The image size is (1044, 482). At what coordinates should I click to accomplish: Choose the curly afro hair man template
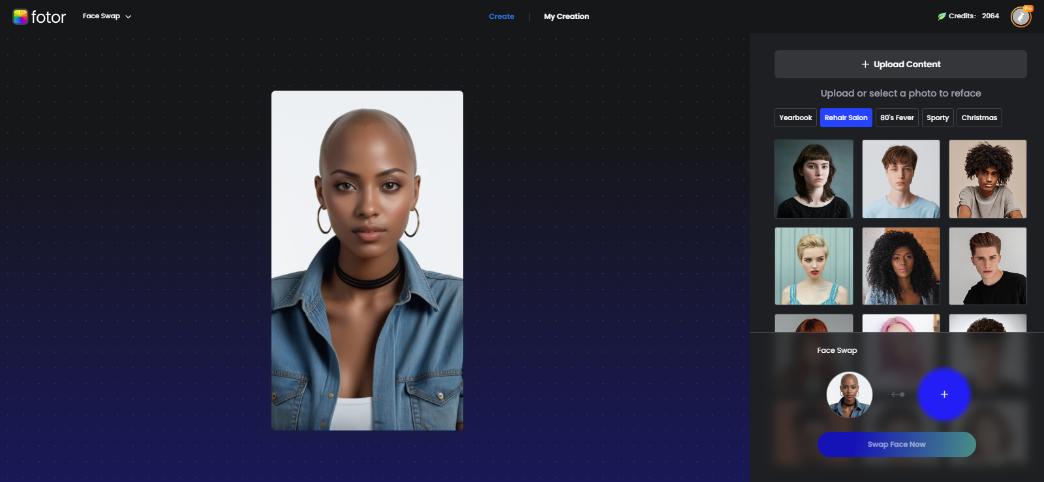pos(988,179)
